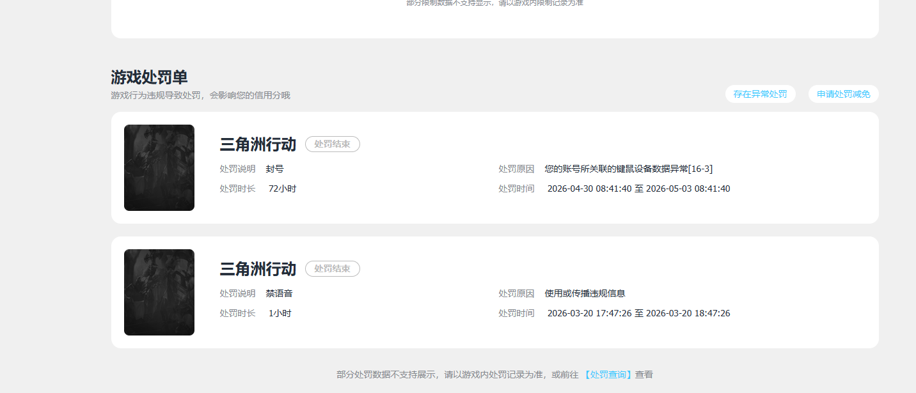Viewport: 916px width, 393px height.
Task: Click the penalty type value 封号
Action: (275, 169)
